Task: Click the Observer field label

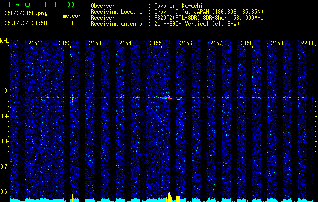Action: (103, 6)
